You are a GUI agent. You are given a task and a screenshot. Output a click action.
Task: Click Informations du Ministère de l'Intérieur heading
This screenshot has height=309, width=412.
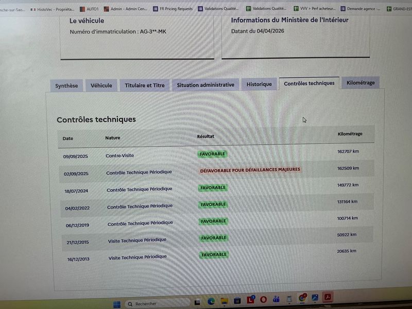click(x=289, y=20)
